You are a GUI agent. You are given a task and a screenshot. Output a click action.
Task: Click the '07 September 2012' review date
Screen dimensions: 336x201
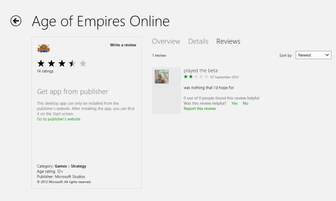pos(225,77)
